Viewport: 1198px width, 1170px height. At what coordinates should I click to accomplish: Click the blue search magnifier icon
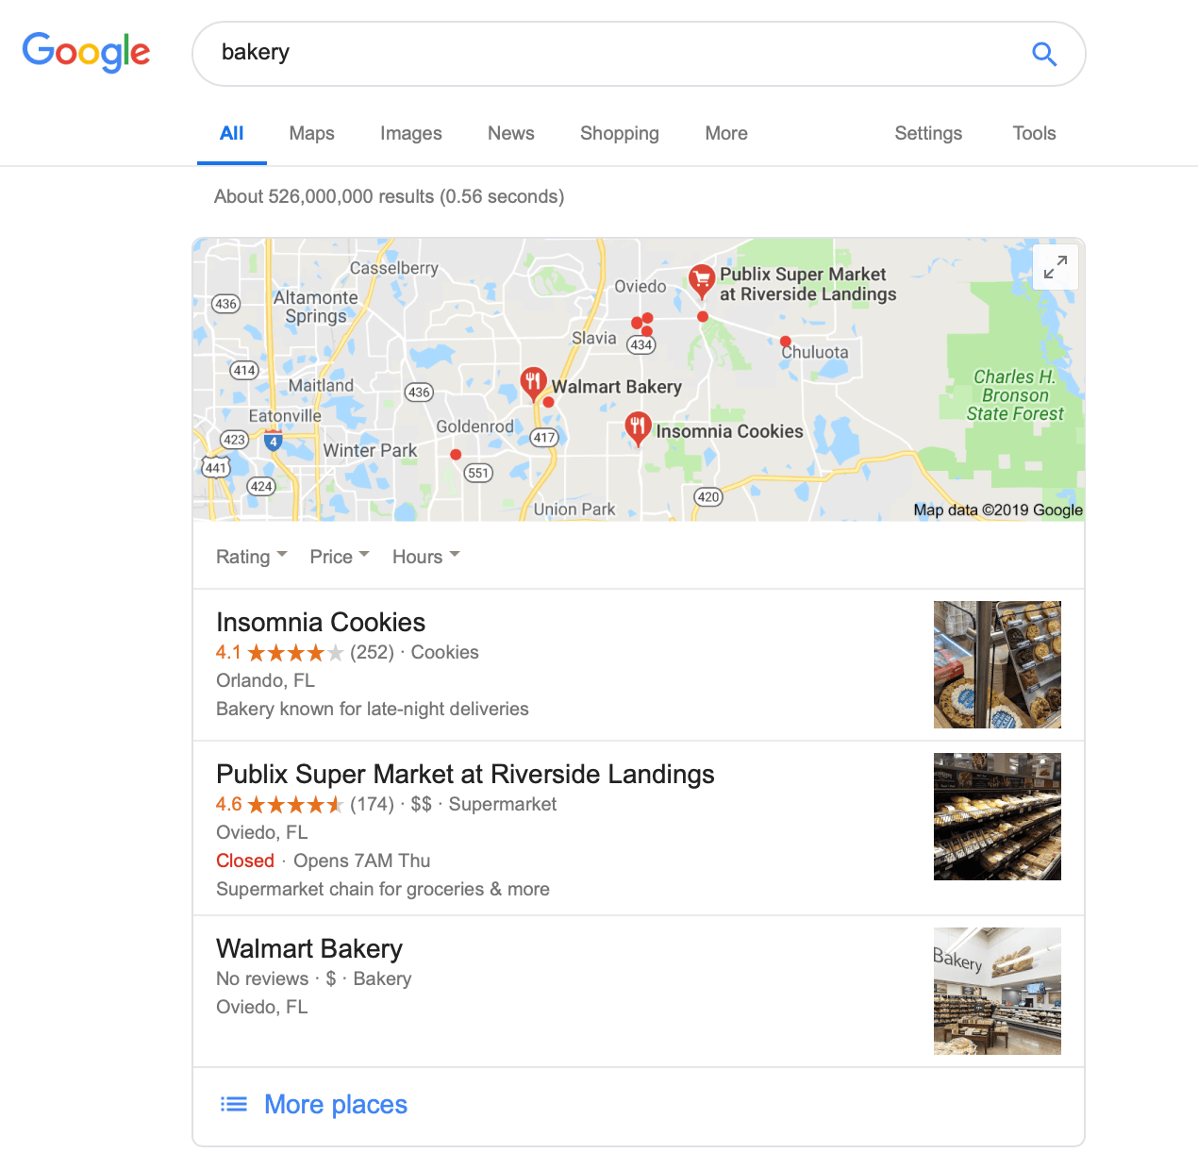(1044, 54)
